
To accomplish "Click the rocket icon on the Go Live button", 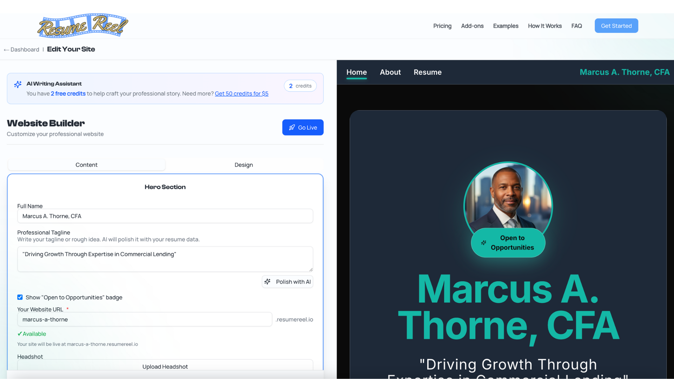I will (292, 127).
